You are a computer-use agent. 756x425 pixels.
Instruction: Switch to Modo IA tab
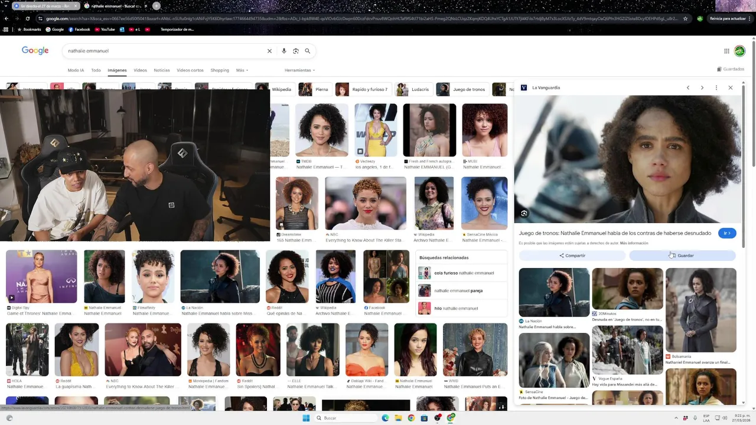point(76,70)
